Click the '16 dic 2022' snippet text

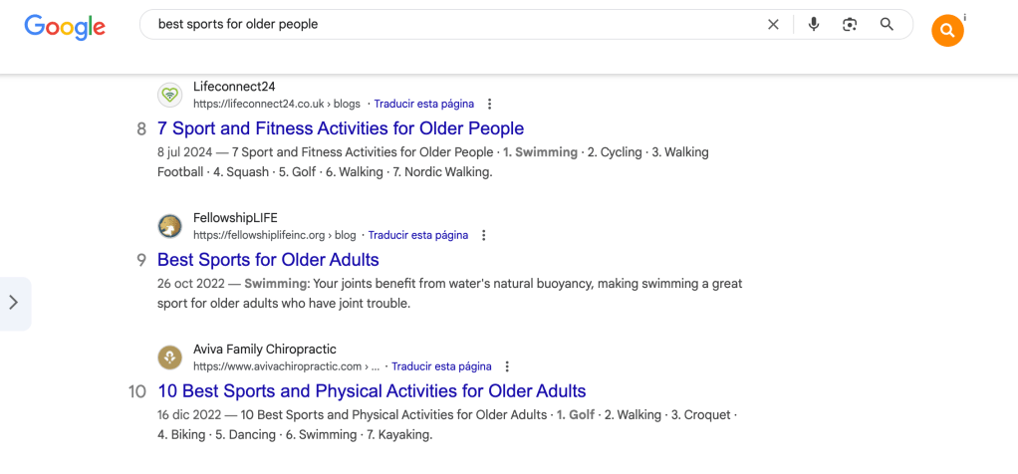[447, 424]
